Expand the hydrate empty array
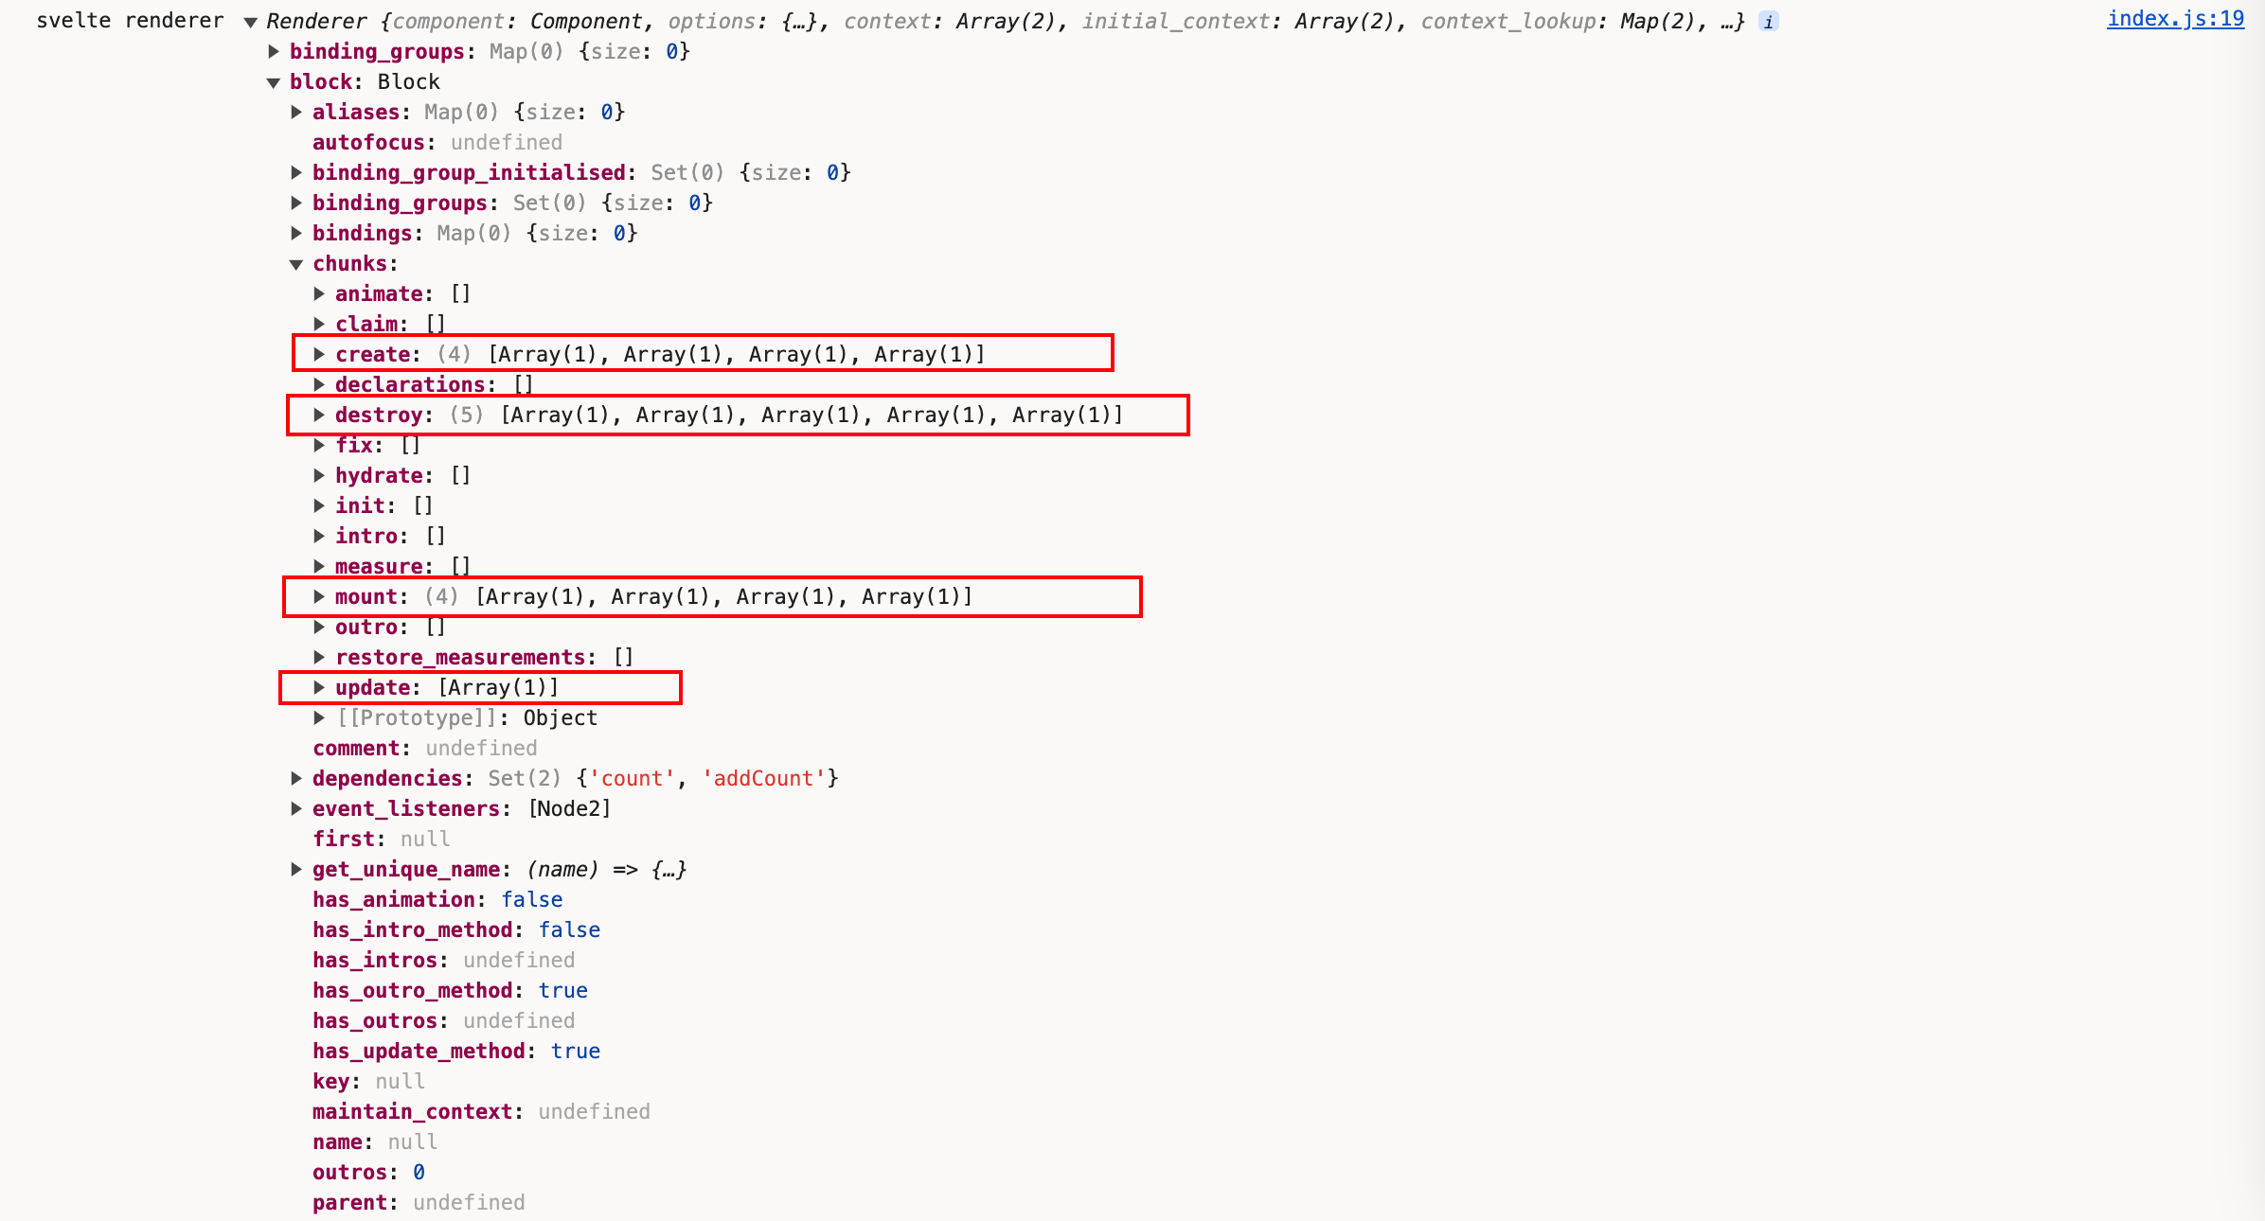 [x=319, y=475]
